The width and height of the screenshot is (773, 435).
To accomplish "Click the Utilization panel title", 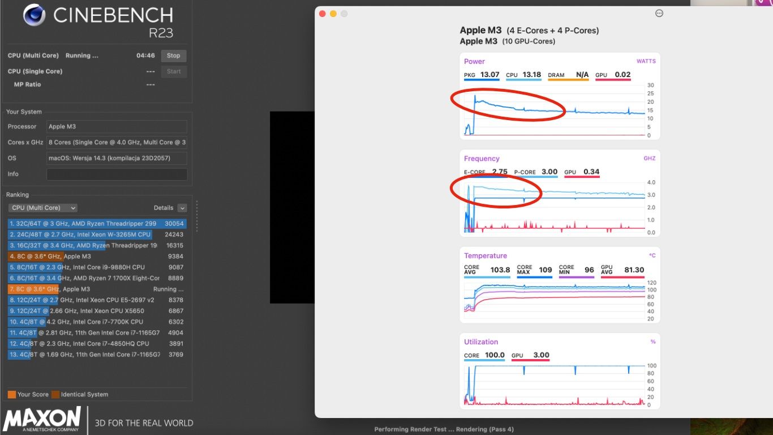I will [x=481, y=342].
